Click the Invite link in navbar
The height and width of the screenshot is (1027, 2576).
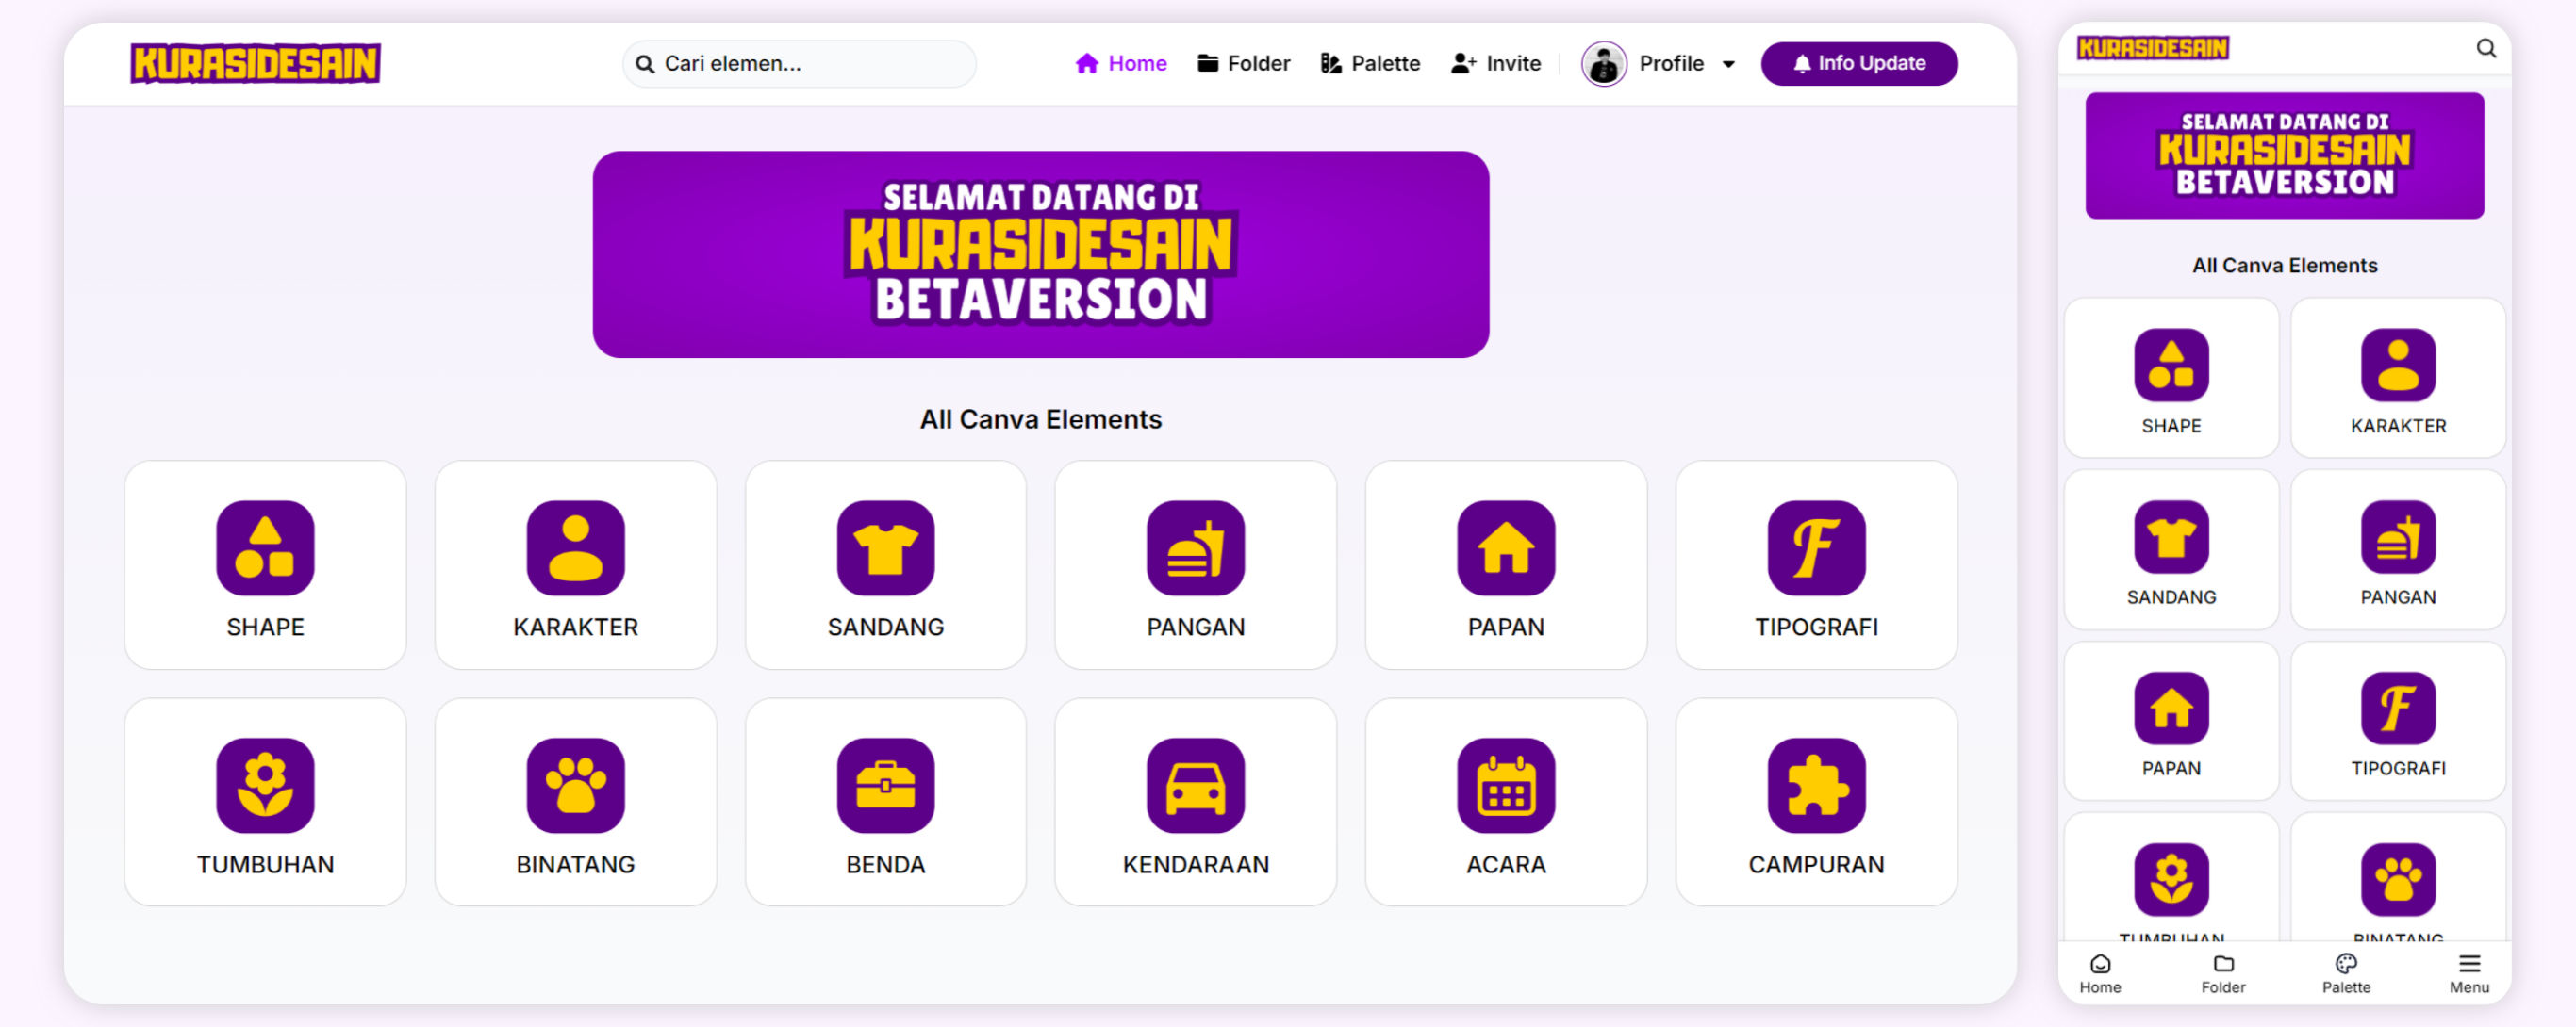1495,64
